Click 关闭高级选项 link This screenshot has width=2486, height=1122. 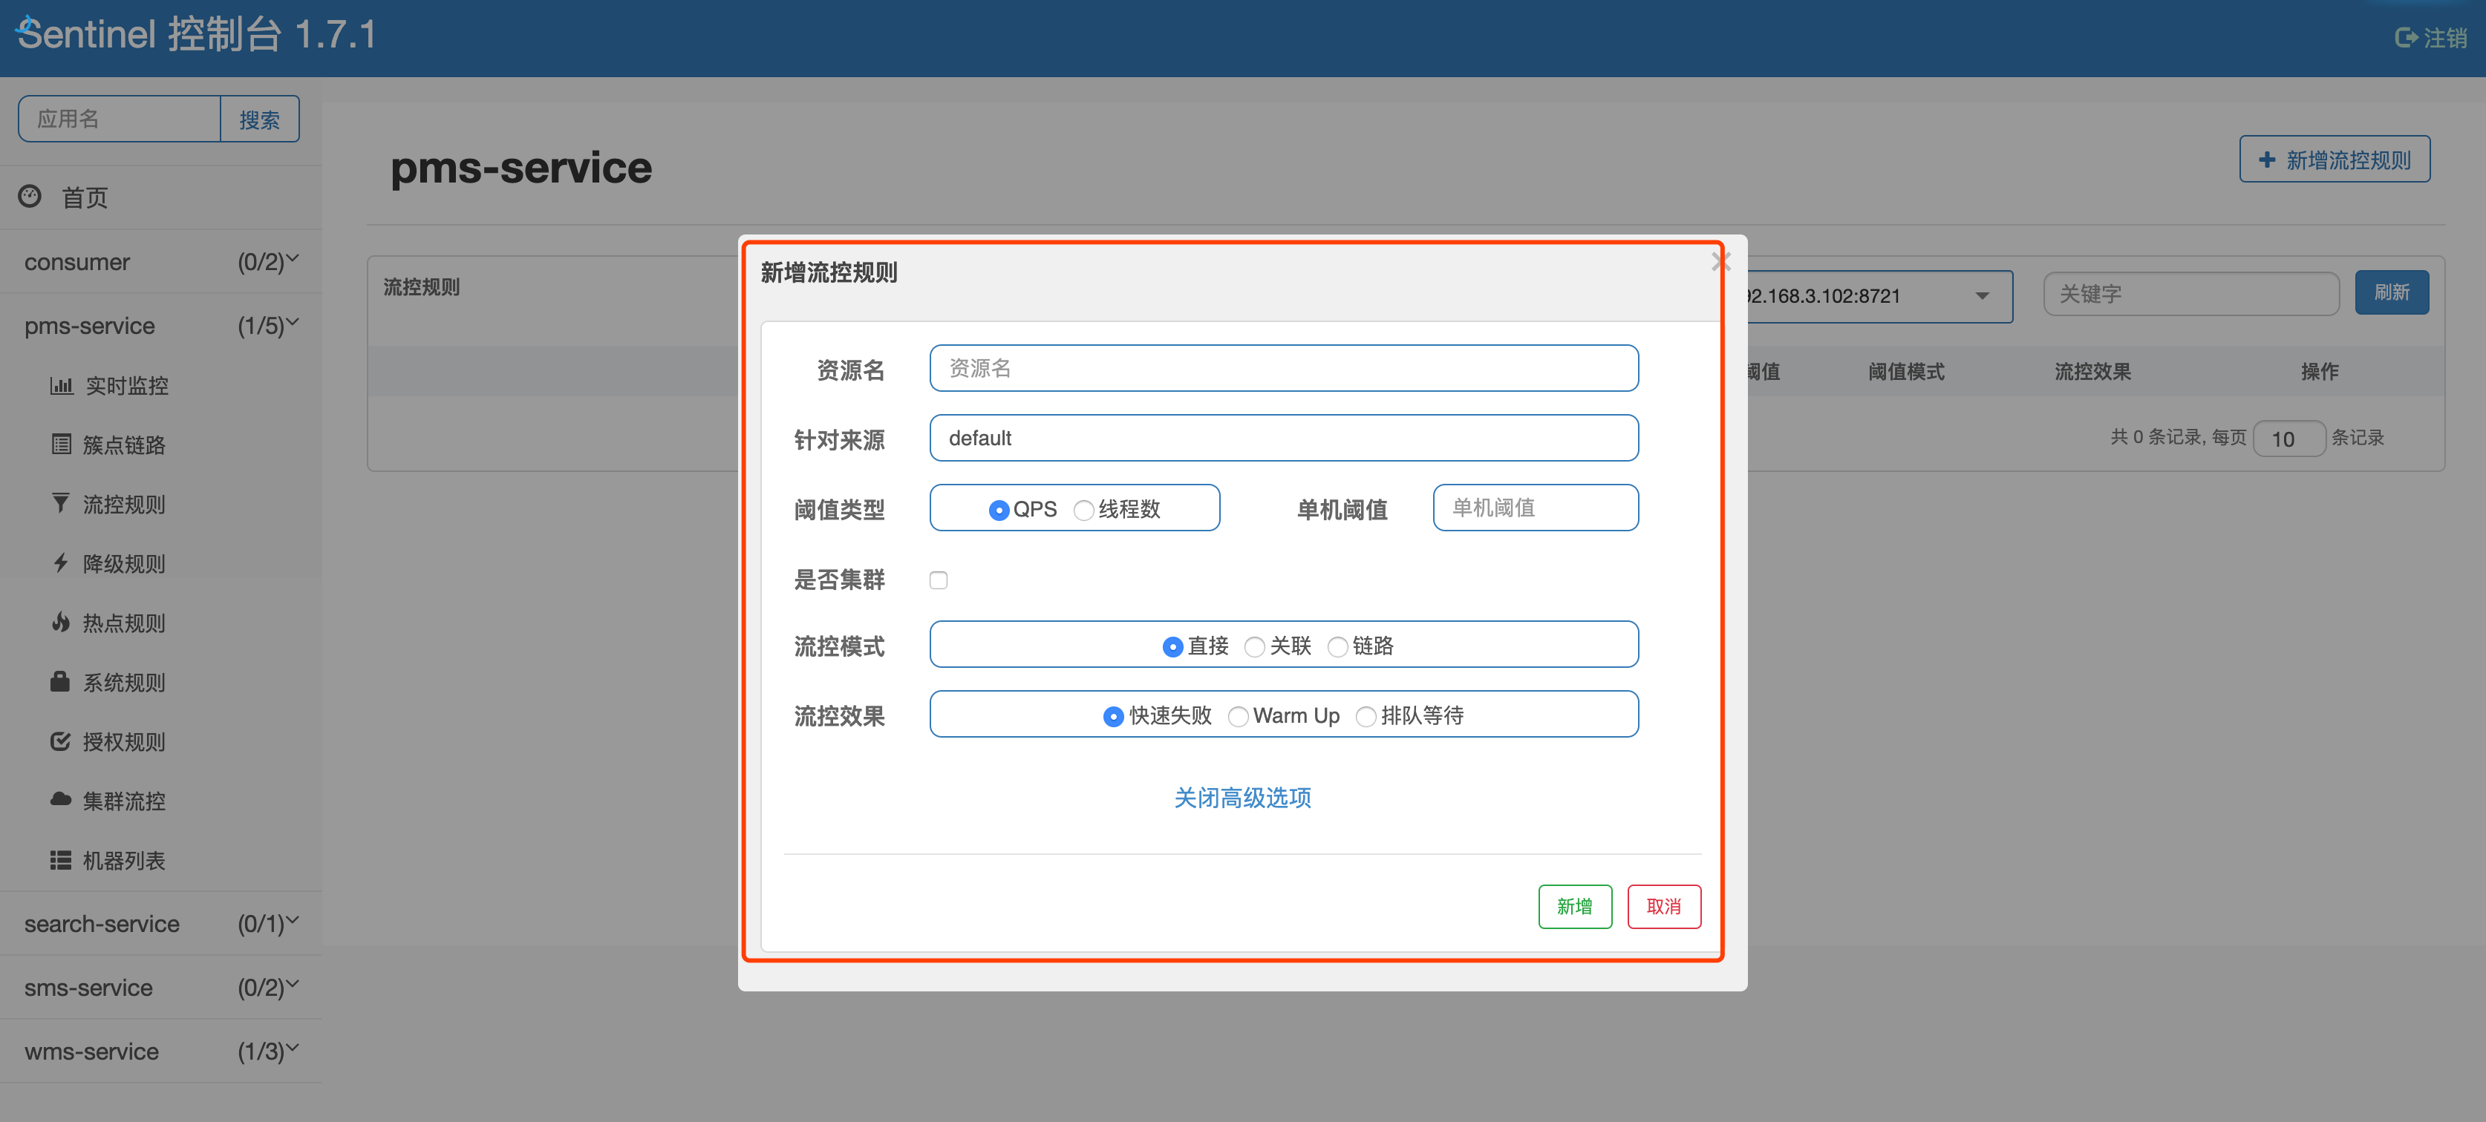1244,797
